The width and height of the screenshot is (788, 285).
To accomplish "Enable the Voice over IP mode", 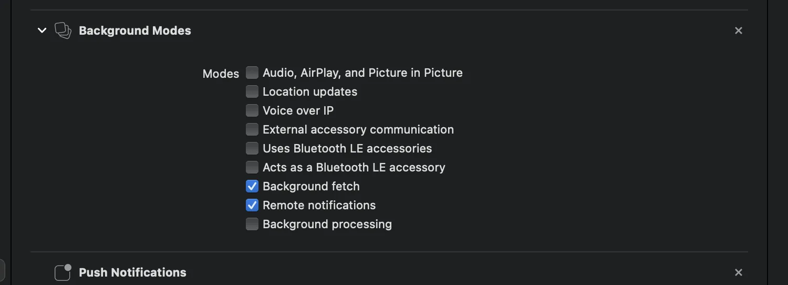I will click(253, 110).
